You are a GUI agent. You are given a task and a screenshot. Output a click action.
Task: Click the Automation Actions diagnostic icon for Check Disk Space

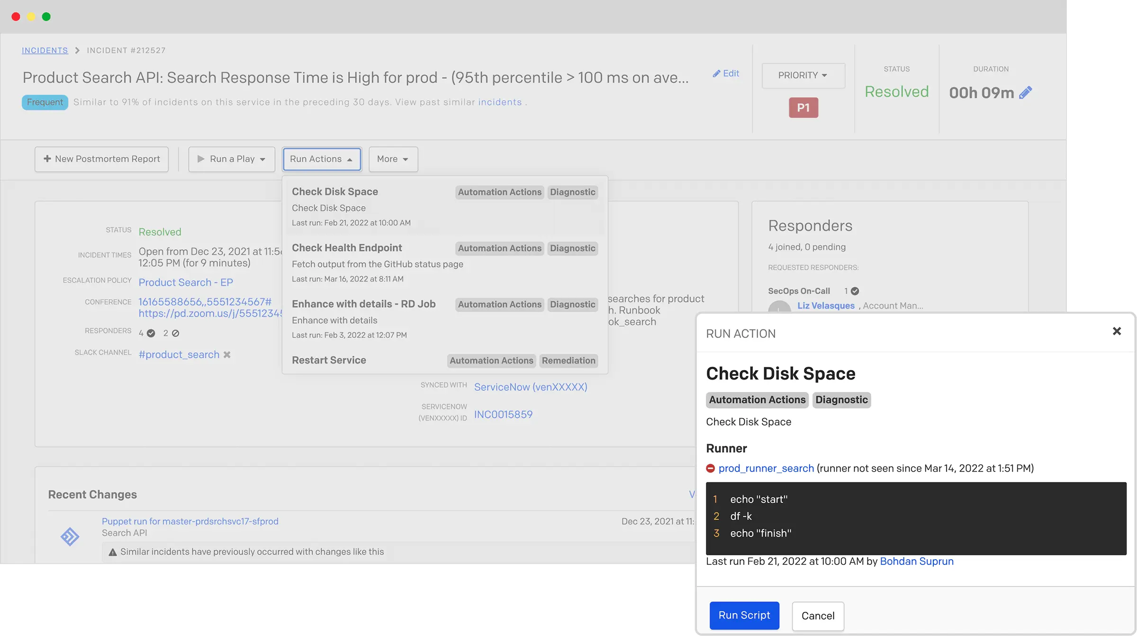click(572, 191)
